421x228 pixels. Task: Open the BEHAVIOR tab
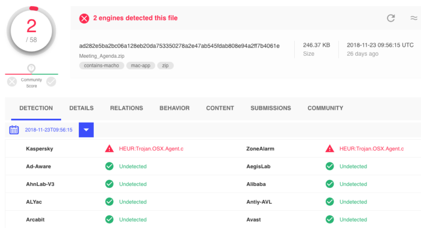(174, 108)
